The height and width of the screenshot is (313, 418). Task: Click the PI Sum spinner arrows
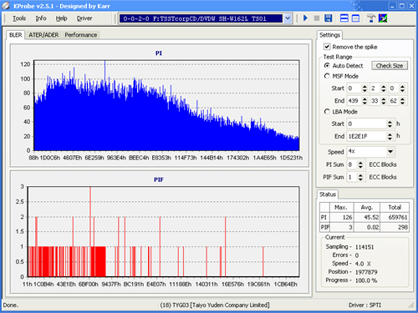click(360, 164)
